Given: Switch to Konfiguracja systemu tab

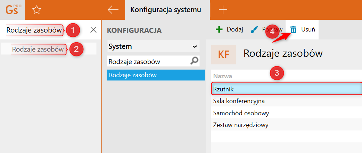Looking at the screenshot, I should point(166,10).
